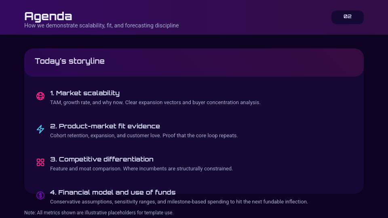Select the Agenda slide title
Image resolution: width=388 pixels, height=218 pixels.
[48, 16]
